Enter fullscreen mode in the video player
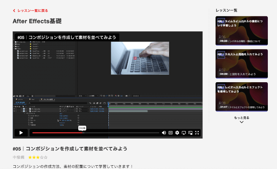This screenshot has width=277, height=169. click(197, 133)
